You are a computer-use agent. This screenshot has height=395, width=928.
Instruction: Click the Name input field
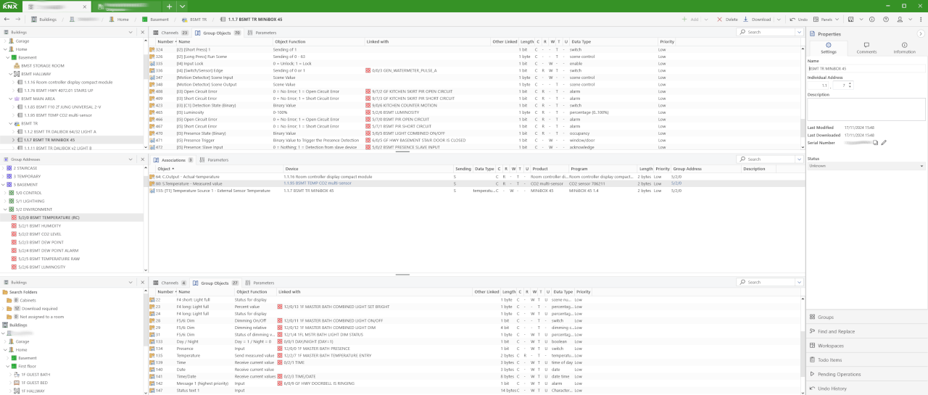tap(866, 69)
